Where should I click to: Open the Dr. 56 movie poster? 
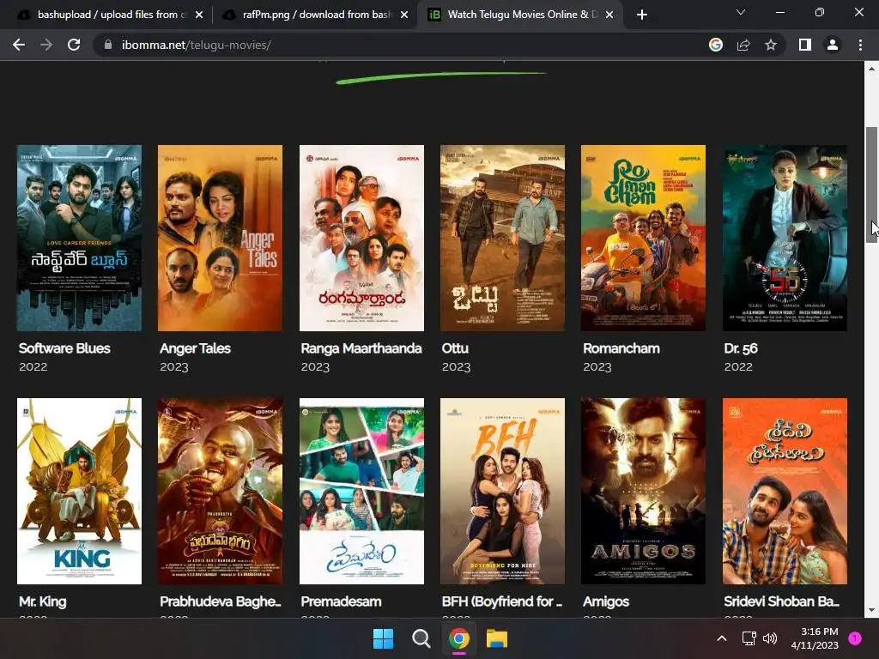click(785, 239)
